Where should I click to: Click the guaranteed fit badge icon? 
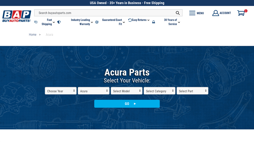click(x=97, y=22)
